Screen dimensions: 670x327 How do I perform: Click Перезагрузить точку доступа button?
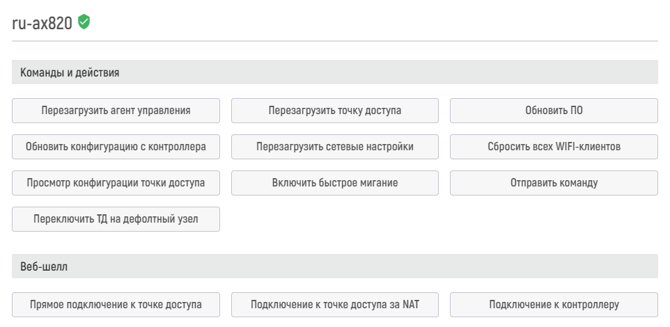334,111
